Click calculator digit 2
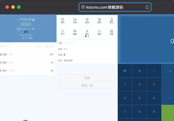 (x=139, y=84)
